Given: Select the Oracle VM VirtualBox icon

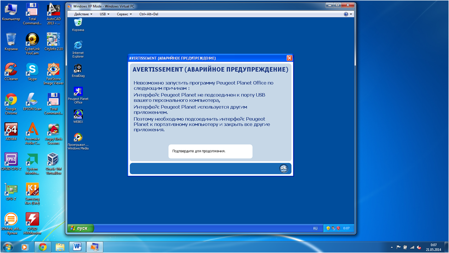Looking at the screenshot, I should click(53, 164).
